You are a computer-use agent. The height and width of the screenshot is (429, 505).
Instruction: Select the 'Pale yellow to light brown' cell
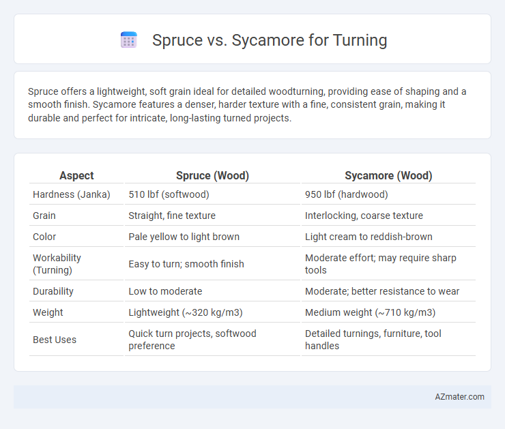tap(212, 237)
